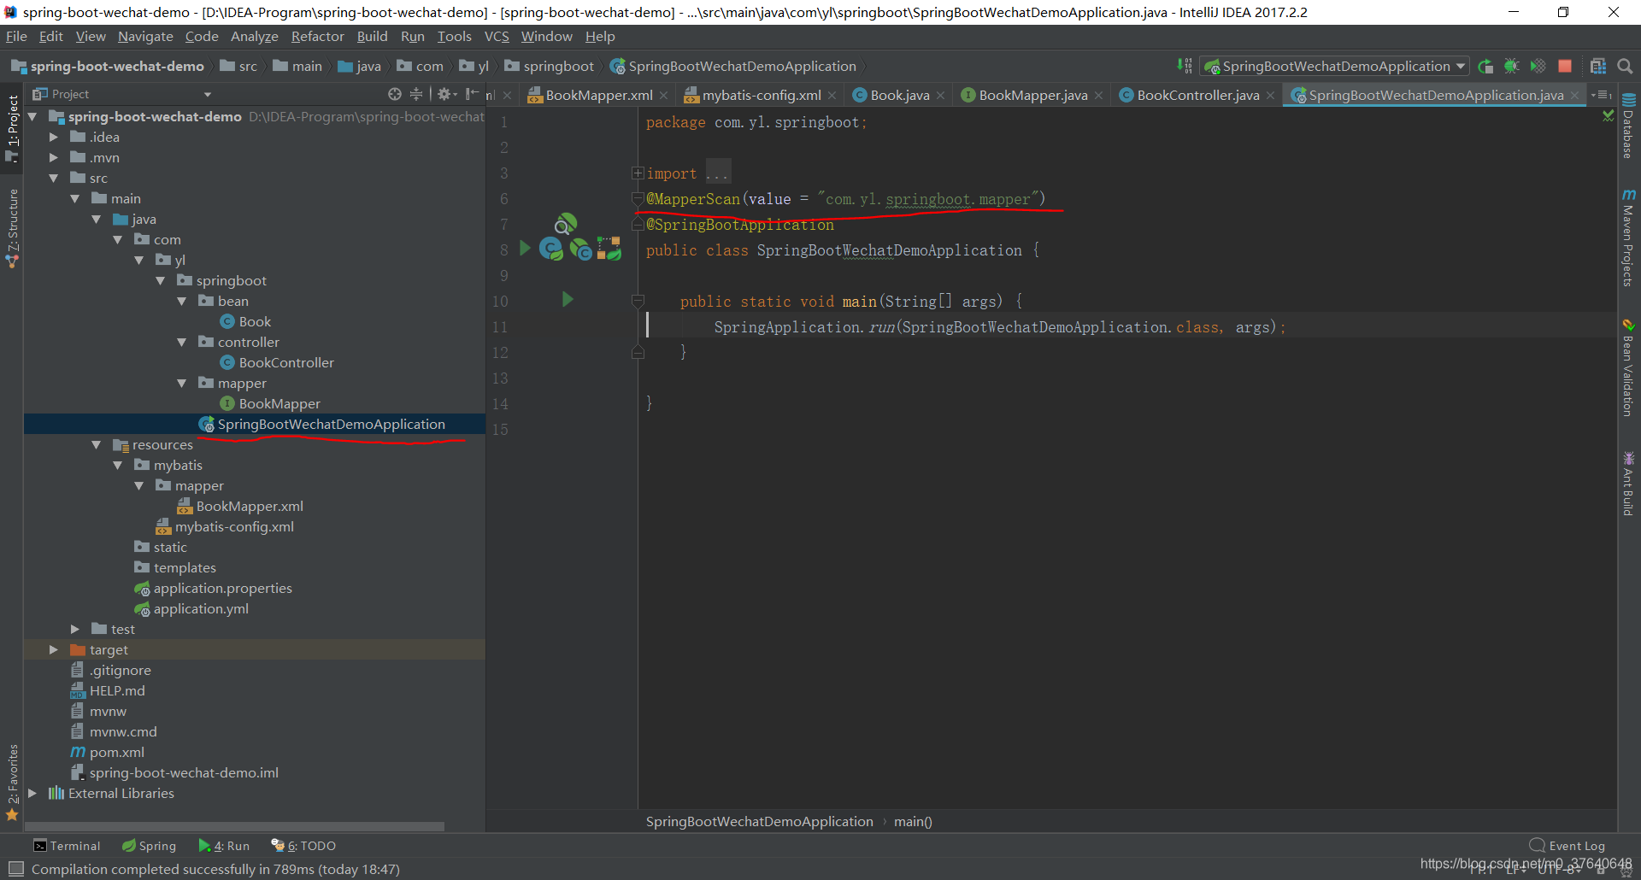
Task: Open Maven Projects side panel
Action: coord(1628,238)
